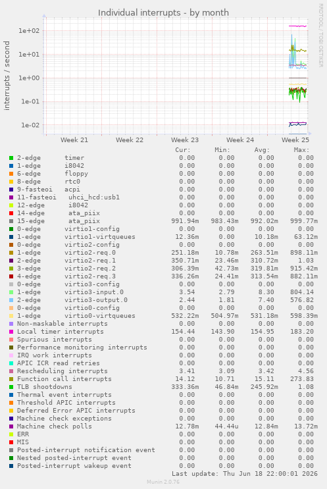Click the light blue virtio3-output.0 swatch
The width and height of the screenshot is (327, 489).
tap(11, 300)
